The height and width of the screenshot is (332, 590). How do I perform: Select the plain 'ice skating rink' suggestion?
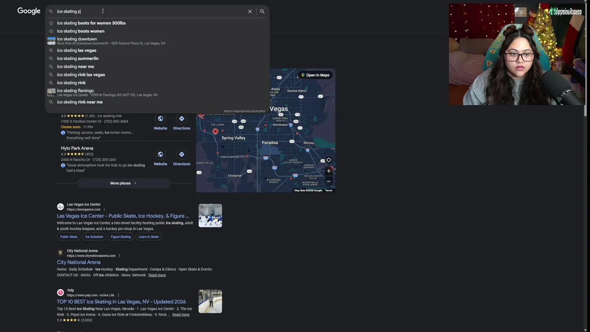tap(71, 83)
